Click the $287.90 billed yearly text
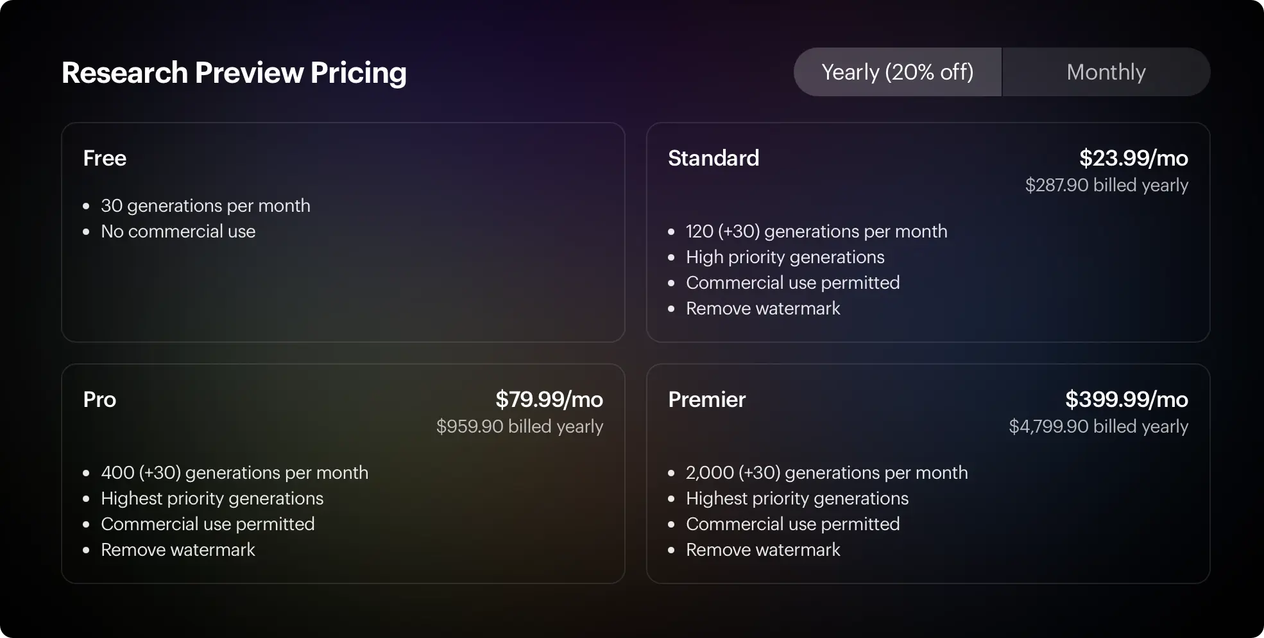 (1107, 185)
